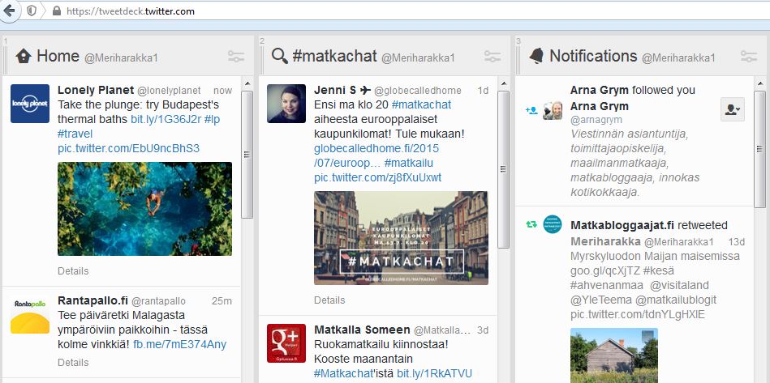
Task: Click the #lp hashtag
Action: click(212, 120)
